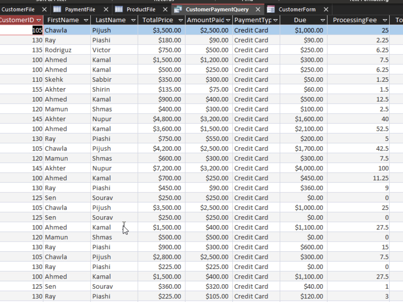Image resolution: width=403 pixels, height=302 pixels.
Task: Click the Due cell $4,000.00
Action: pos(303,168)
